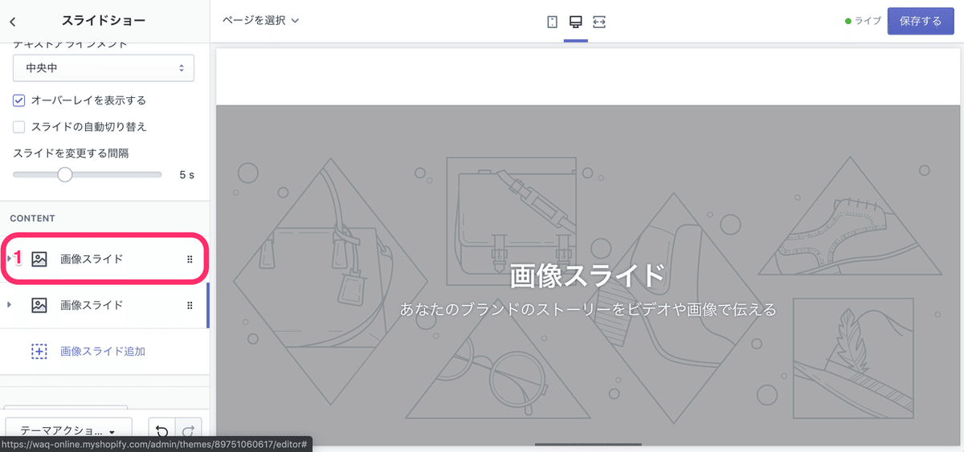This screenshot has height=452, width=964.
Task: Open the text alignment dropdown showing 中央中
Action: coord(104,68)
